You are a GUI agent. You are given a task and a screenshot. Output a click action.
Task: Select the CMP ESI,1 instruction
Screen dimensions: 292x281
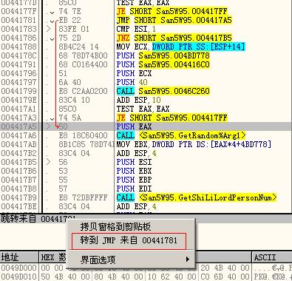136,29
